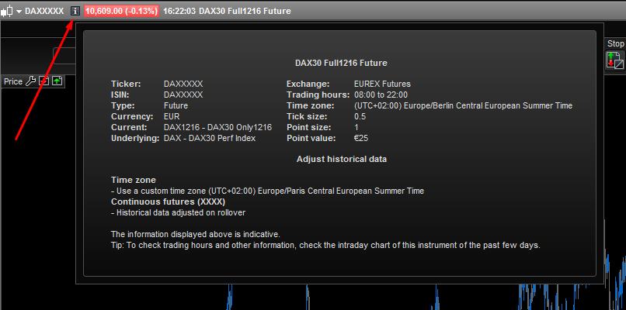Click the DAXXXXX instrument name in header
The image size is (626, 310).
pyautogui.click(x=44, y=12)
